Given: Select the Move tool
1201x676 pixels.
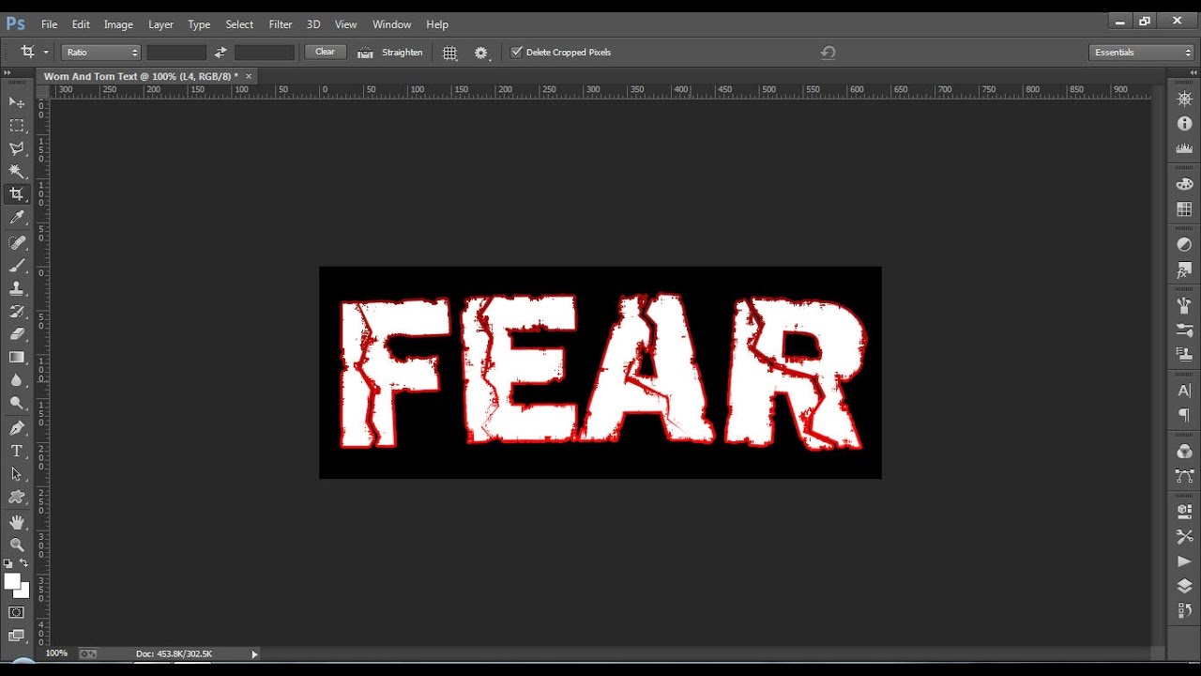Looking at the screenshot, I should [17, 101].
